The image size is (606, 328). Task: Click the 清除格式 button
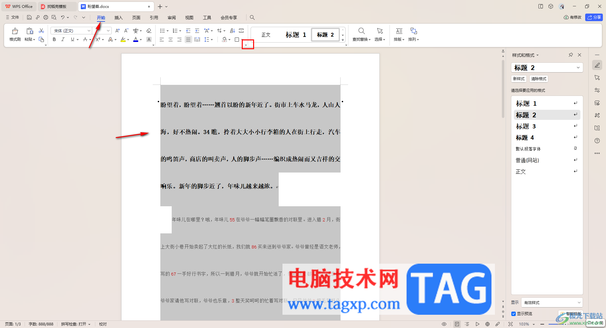[x=538, y=79]
